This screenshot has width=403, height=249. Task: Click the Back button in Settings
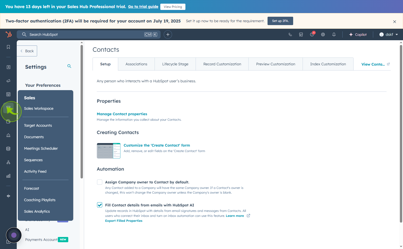coord(27,51)
